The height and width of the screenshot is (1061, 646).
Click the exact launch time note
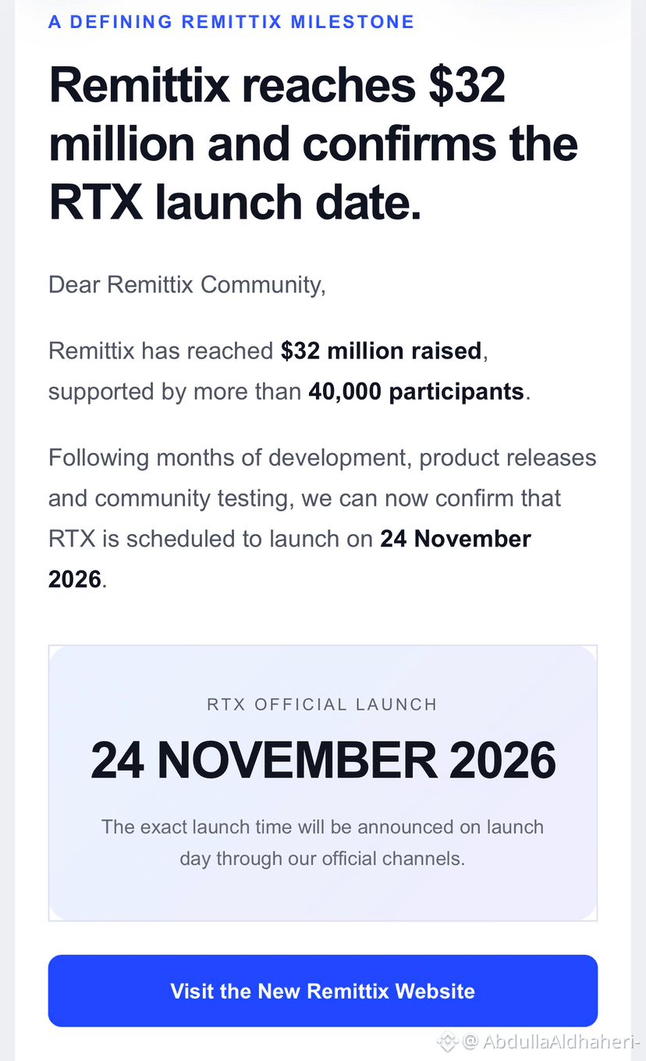coord(322,842)
